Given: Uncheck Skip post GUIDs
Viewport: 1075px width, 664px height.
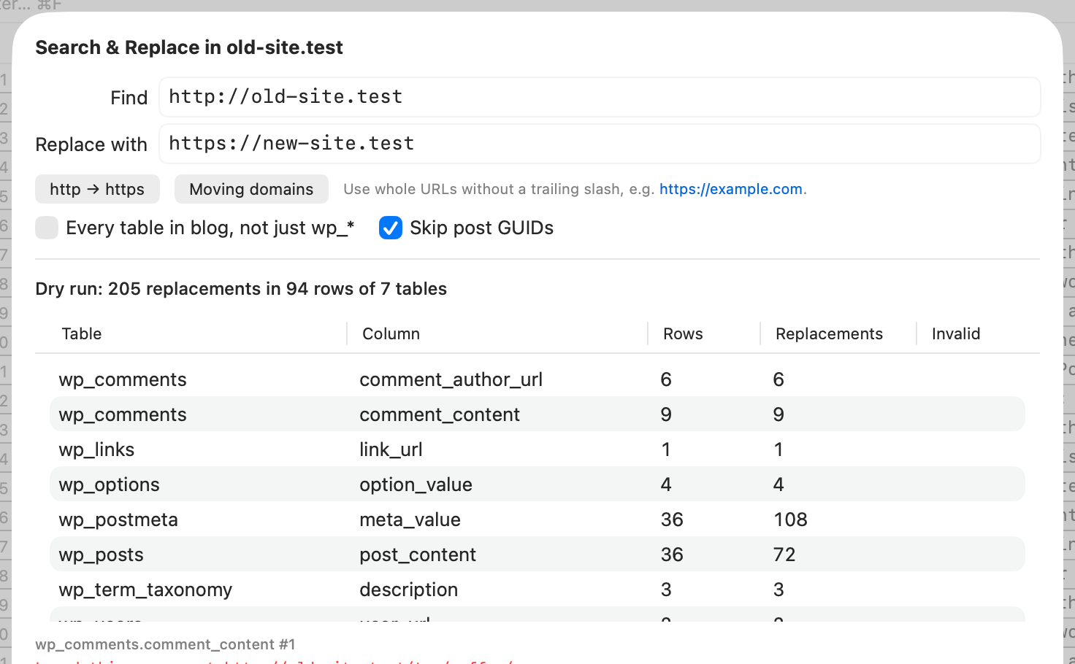Looking at the screenshot, I should (391, 228).
